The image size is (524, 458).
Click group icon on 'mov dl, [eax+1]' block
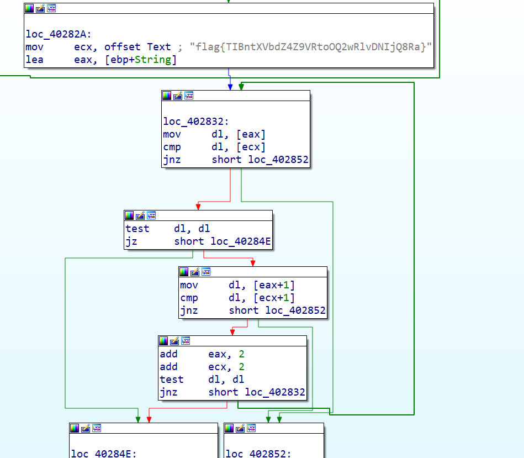click(206, 272)
